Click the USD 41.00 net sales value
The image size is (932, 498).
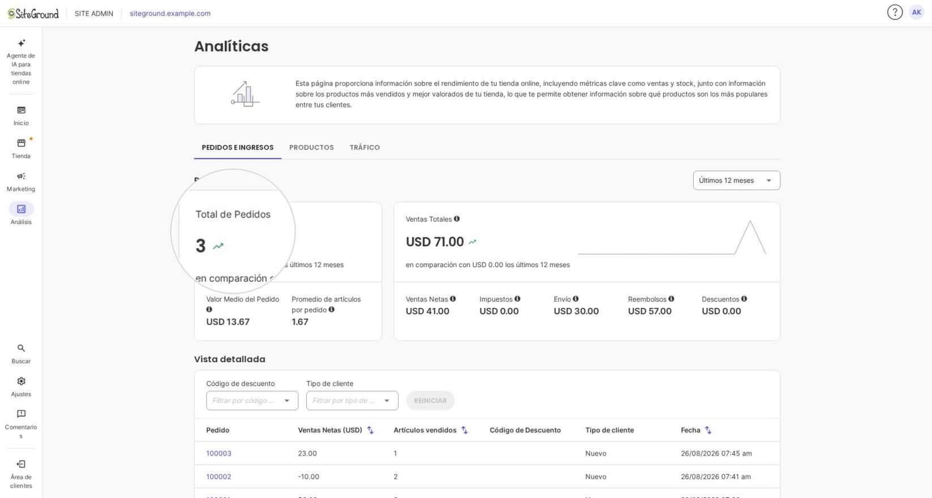pos(427,311)
